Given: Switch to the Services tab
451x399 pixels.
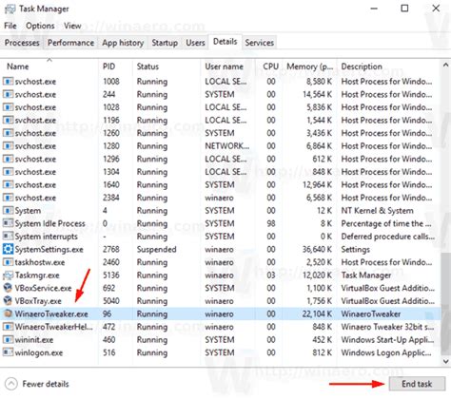Looking at the screenshot, I should pos(259,43).
